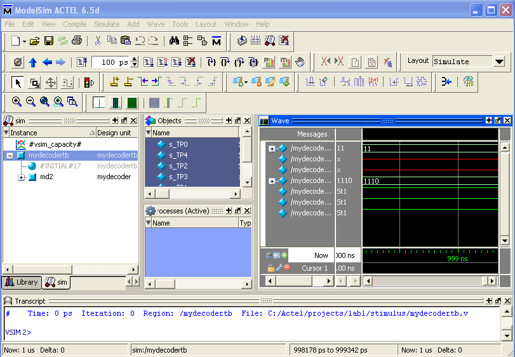The image size is (515, 357).
Task: Switch to the Library tab
Action: (22, 282)
